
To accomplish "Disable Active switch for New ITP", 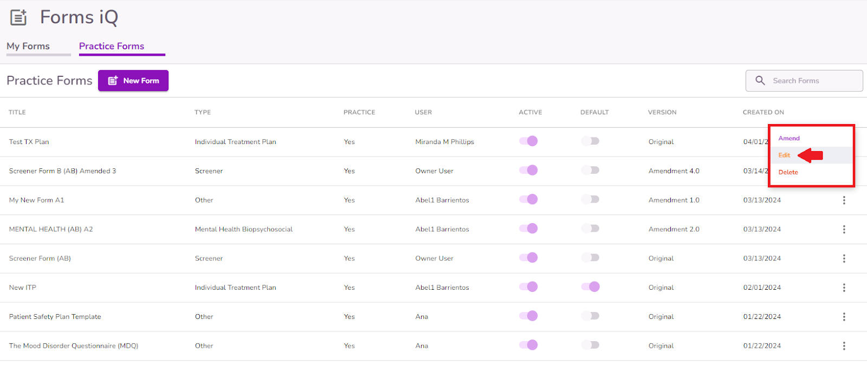I will point(528,287).
